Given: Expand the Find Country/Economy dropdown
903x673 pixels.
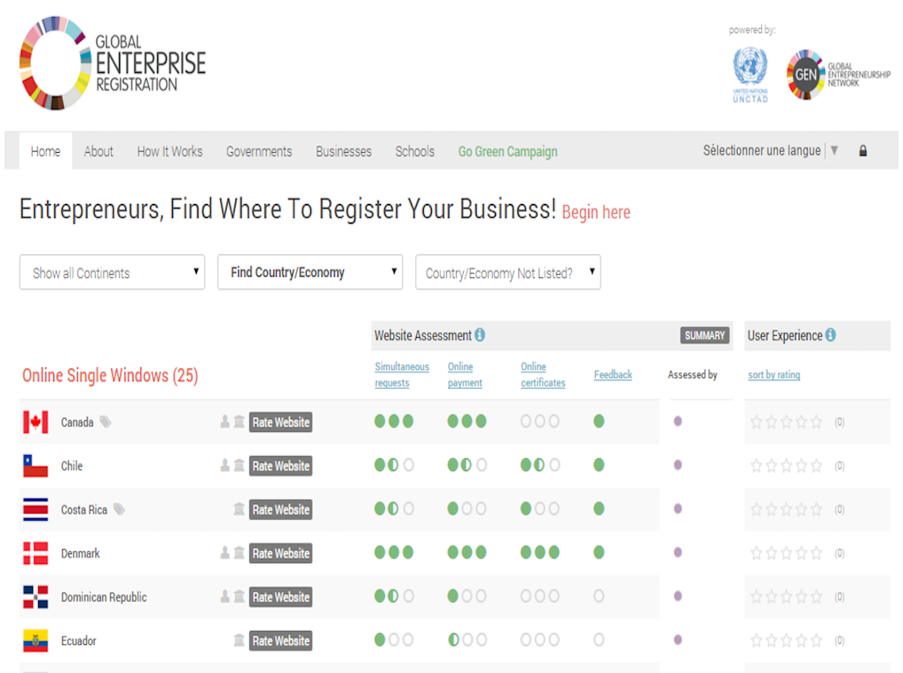Looking at the screenshot, I should [310, 272].
